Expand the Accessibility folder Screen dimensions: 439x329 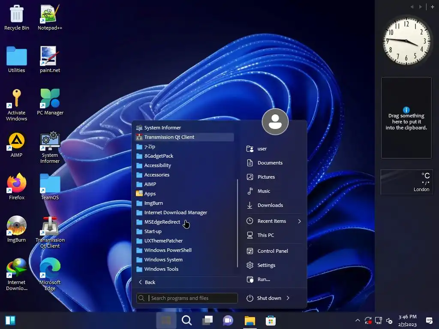click(185, 165)
